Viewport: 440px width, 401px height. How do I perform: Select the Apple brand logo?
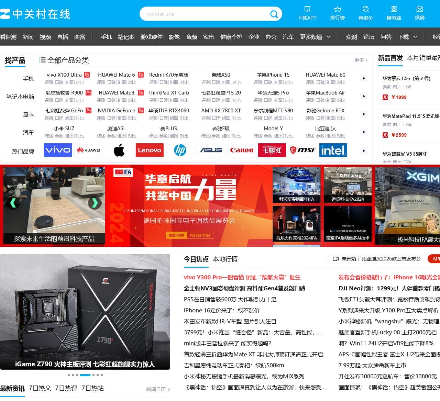(119, 150)
